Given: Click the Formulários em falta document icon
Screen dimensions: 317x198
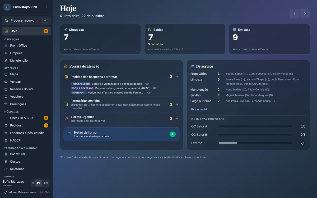Looking at the screenshot, I should pyautogui.click(x=66, y=104).
